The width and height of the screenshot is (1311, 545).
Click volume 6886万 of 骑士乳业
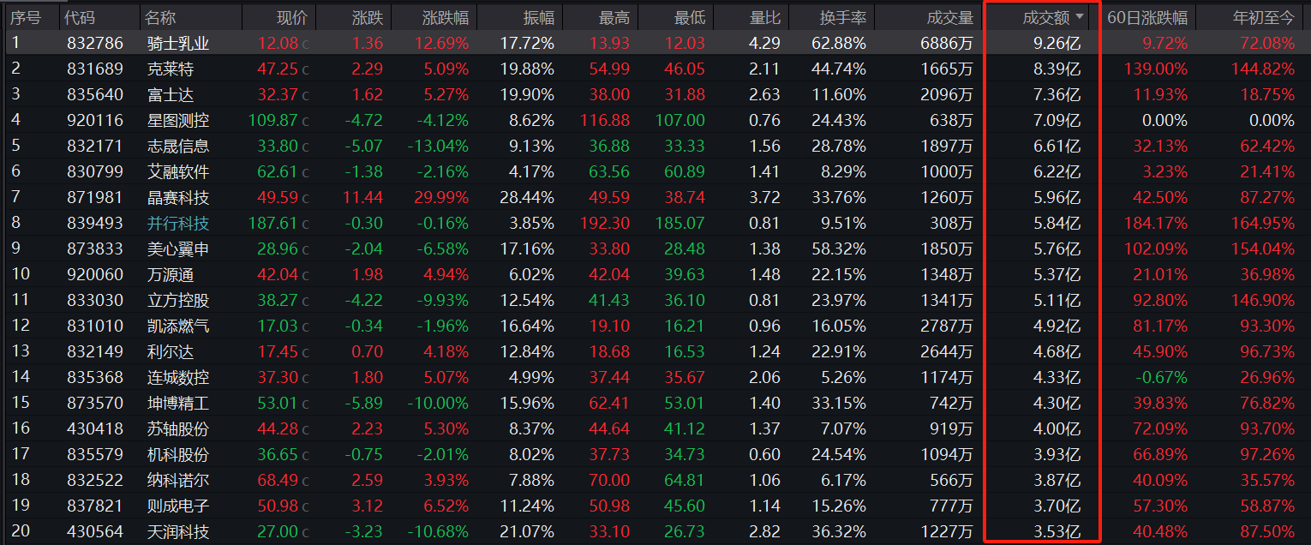coord(947,43)
